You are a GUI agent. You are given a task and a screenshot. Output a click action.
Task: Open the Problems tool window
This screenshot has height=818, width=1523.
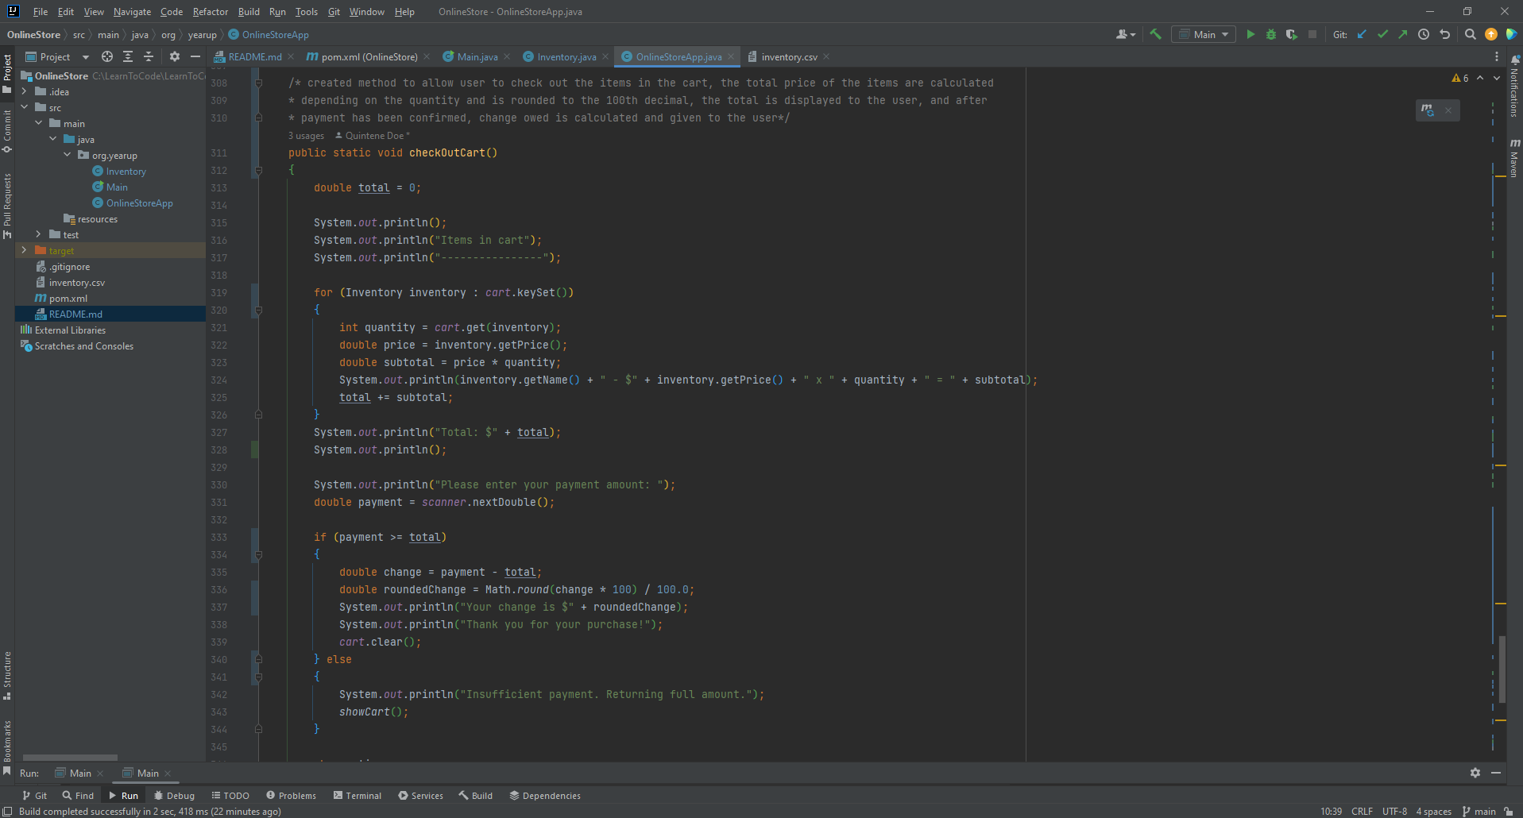(x=291, y=795)
